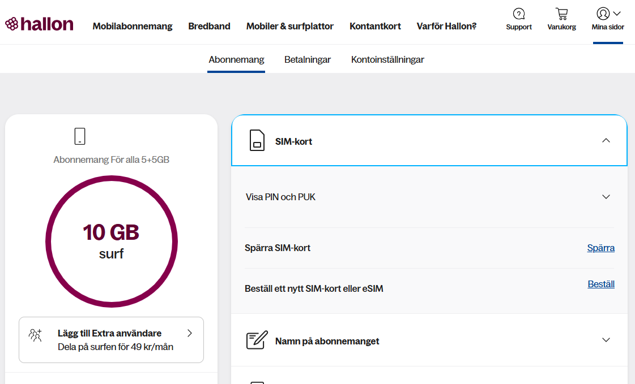
Task: Expand Namn på abonnemanget section
Action: tap(606, 340)
